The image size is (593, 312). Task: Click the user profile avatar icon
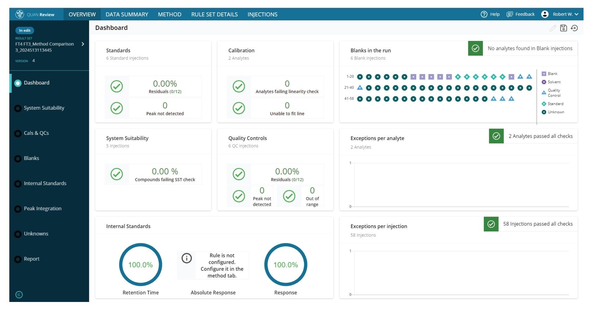545,14
